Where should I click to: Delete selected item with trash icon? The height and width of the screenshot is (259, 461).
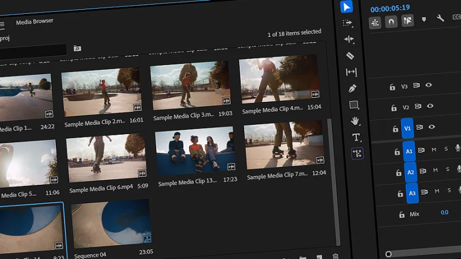click(x=335, y=256)
